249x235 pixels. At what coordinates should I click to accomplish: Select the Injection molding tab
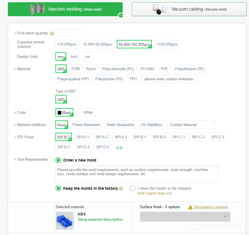(65, 9)
